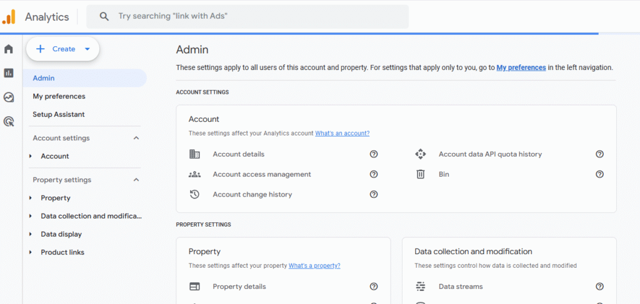This screenshot has width=640, height=304.
Task: Open the "What's an account?" link
Action: click(342, 133)
